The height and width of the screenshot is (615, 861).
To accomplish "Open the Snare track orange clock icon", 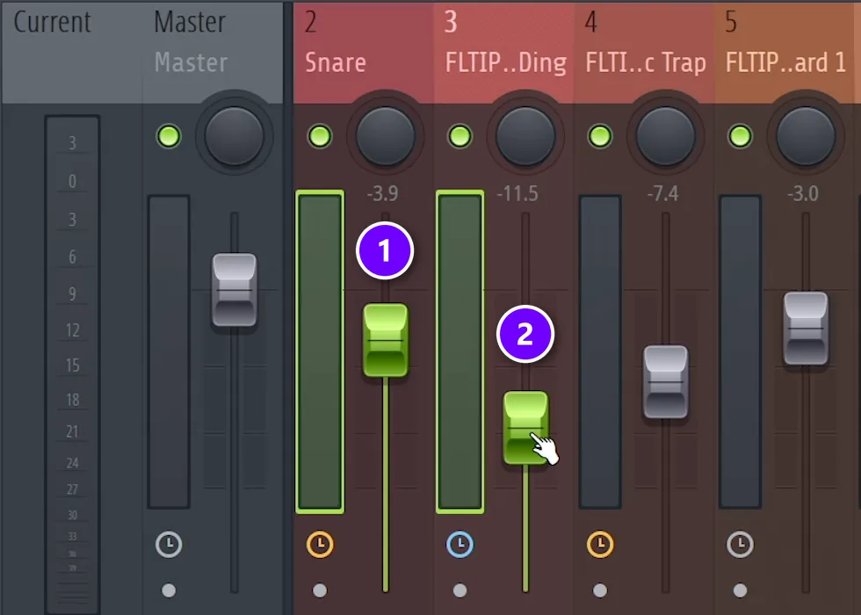I will 320,544.
